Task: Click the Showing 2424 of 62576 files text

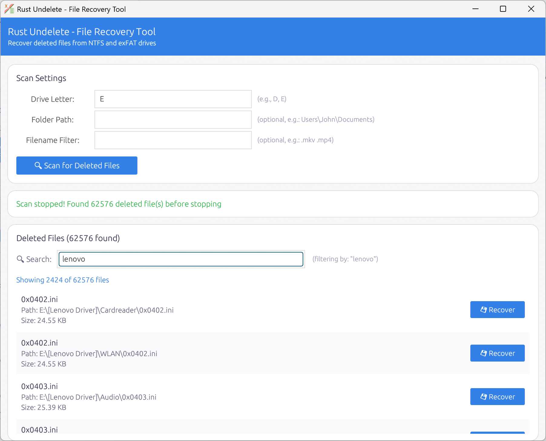Action: point(62,280)
